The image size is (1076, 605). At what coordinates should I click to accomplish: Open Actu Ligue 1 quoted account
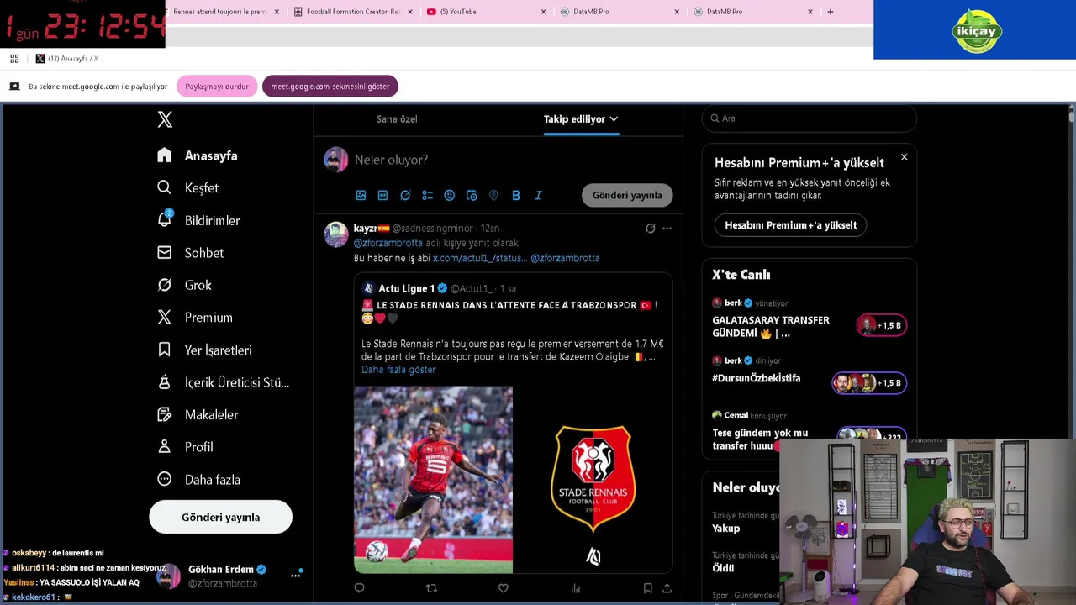click(x=407, y=288)
